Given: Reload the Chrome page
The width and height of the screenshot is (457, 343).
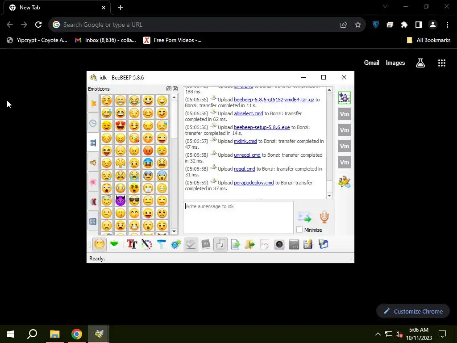Looking at the screenshot, I should point(38,25).
